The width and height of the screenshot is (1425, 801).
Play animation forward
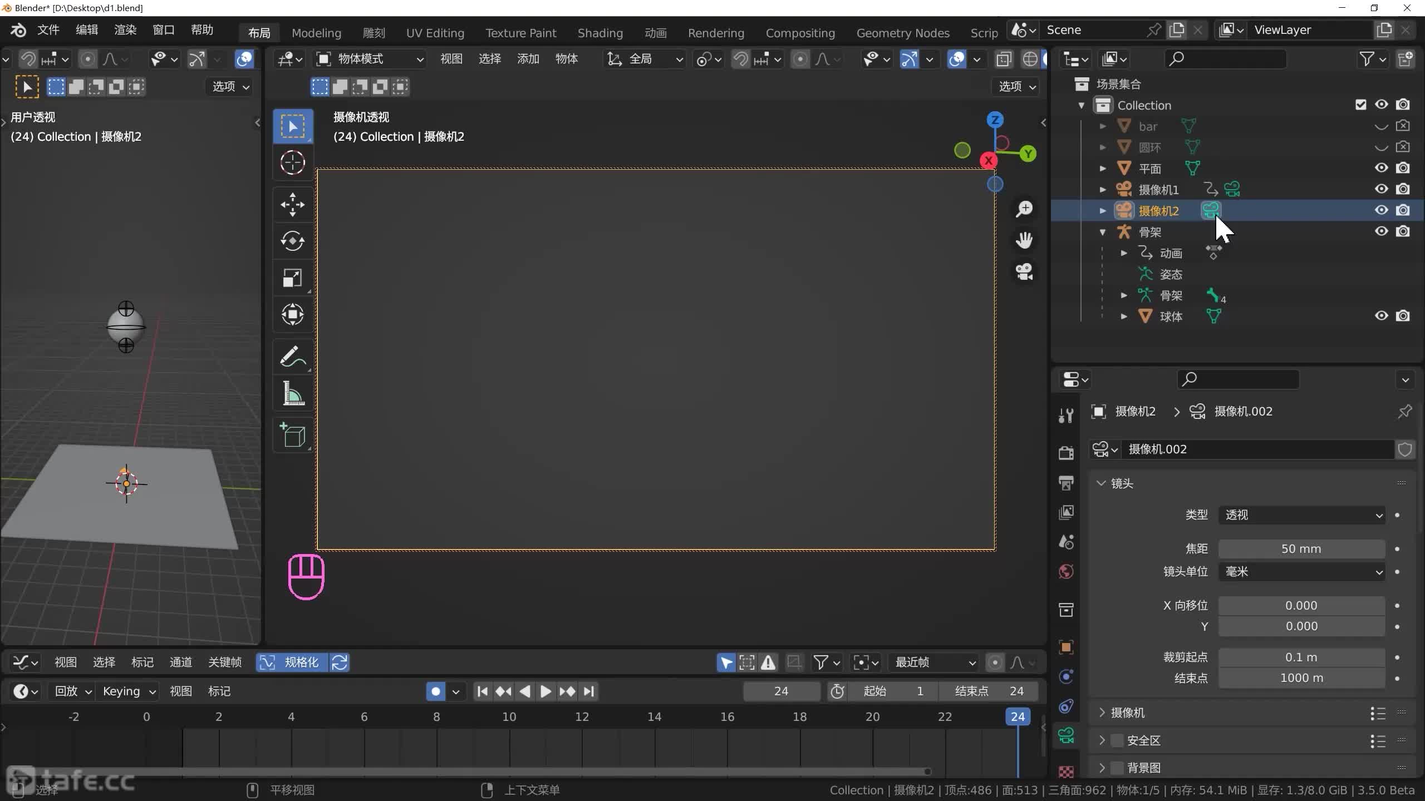click(x=546, y=691)
